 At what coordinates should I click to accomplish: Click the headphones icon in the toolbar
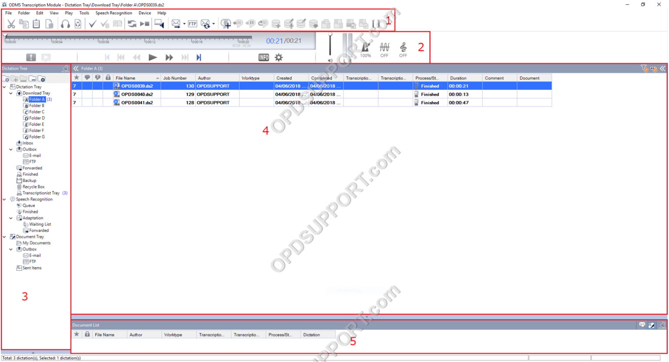pos(65,24)
